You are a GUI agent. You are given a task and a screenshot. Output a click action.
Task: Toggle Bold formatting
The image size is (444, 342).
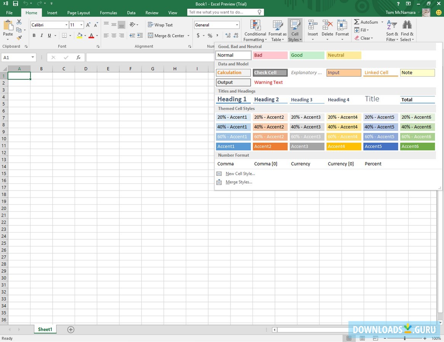coord(34,35)
